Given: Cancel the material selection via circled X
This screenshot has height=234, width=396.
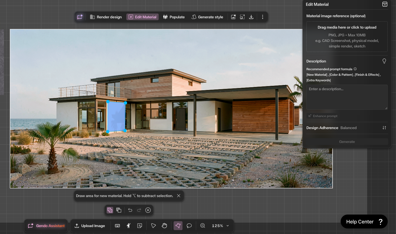Looking at the screenshot, I should click(x=148, y=210).
